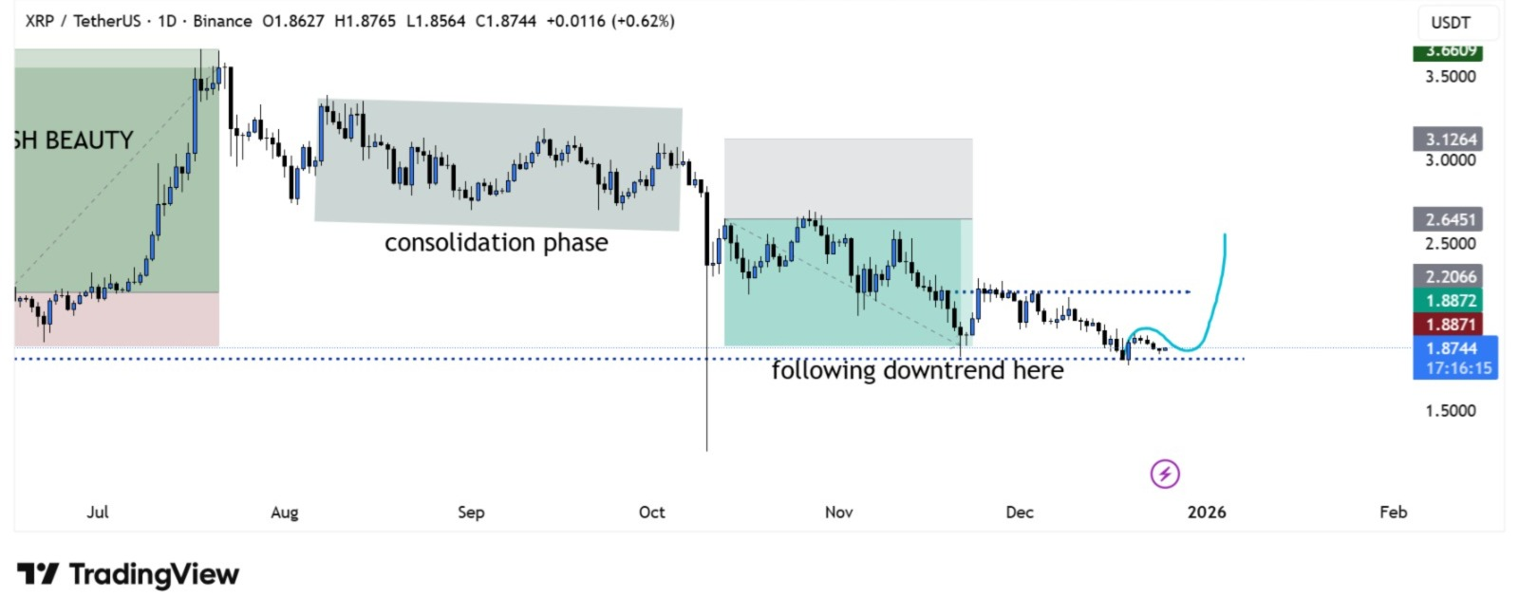The height and width of the screenshot is (616, 1519).
Task: Click the 3.6609 green price label
Action: 1448,52
